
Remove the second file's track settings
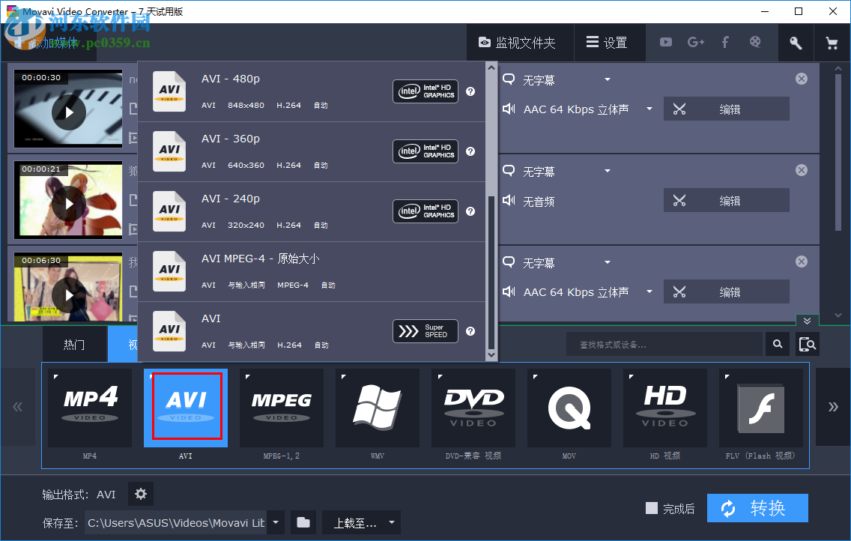[801, 169]
